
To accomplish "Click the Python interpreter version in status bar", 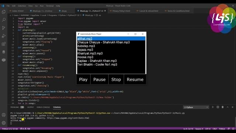I will pos(10,129).
